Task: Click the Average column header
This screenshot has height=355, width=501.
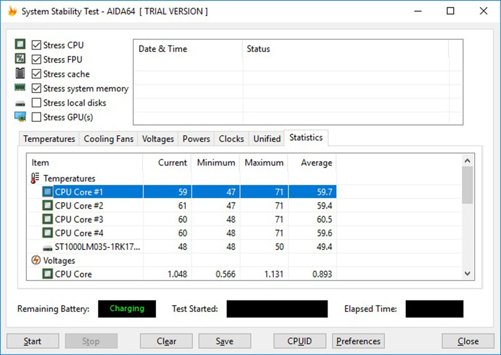Action: [x=312, y=162]
